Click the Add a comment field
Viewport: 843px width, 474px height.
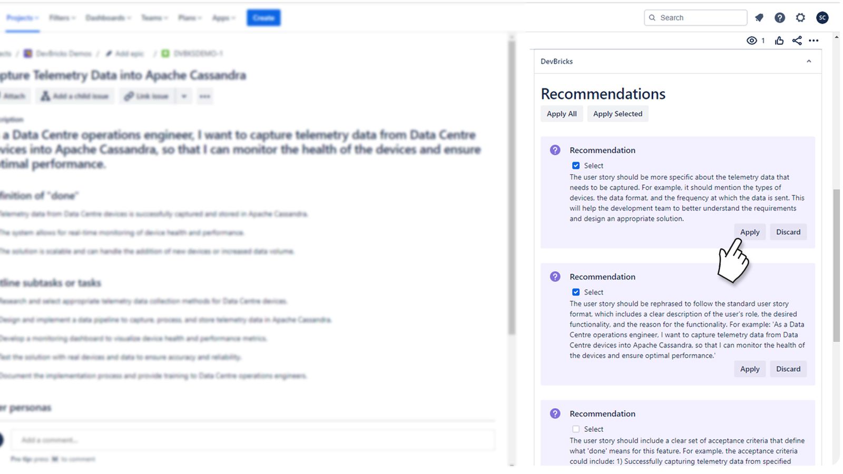254,440
